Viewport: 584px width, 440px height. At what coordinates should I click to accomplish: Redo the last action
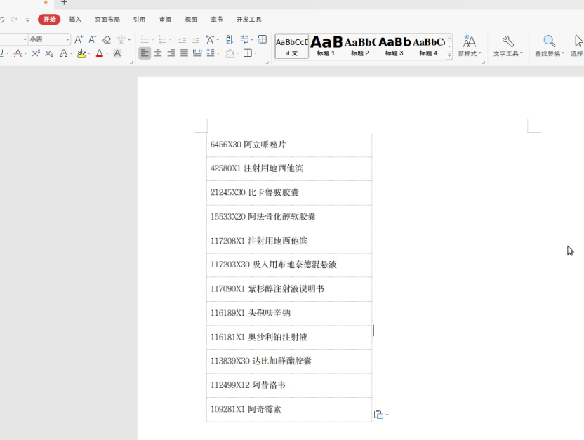click(14, 20)
